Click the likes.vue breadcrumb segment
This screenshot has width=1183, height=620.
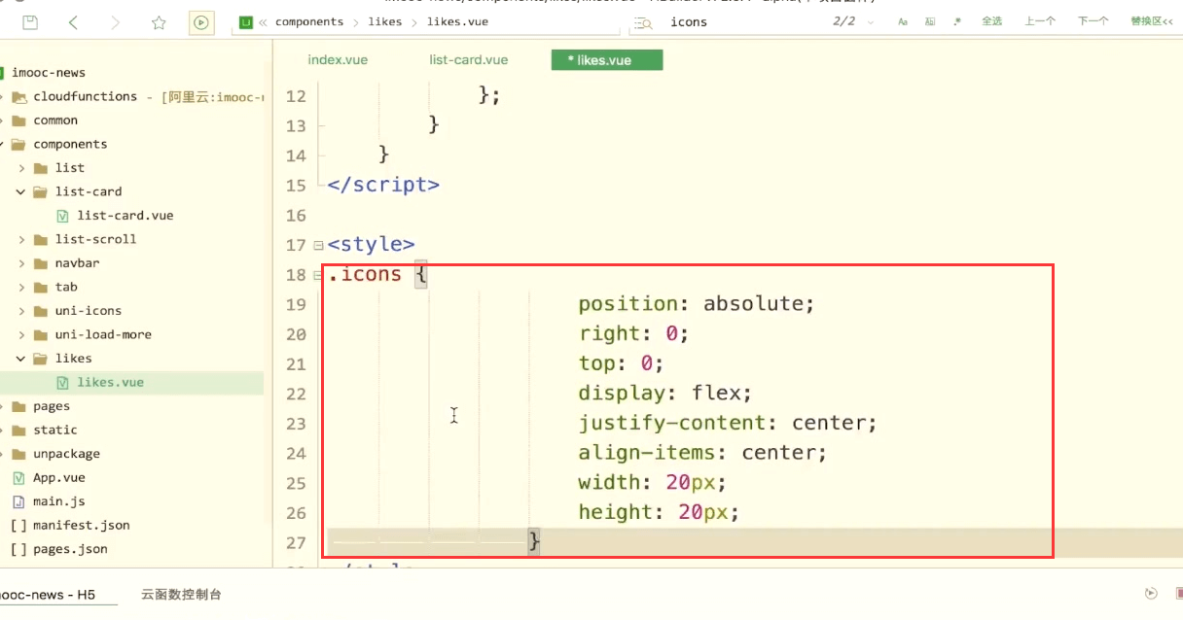[457, 21]
